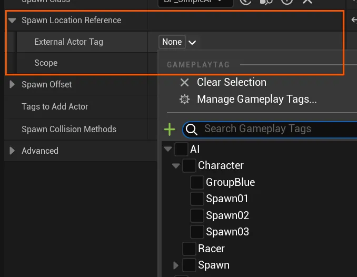Click the GroupBlue tag name
The height and width of the screenshot is (277, 357).
pos(231,182)
